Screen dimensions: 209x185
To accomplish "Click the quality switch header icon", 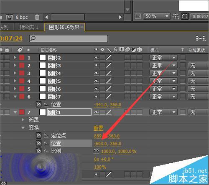I will click(x=109, y=50).
